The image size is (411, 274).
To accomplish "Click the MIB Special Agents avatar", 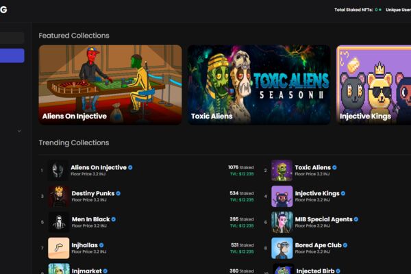I will pos(282,222).
